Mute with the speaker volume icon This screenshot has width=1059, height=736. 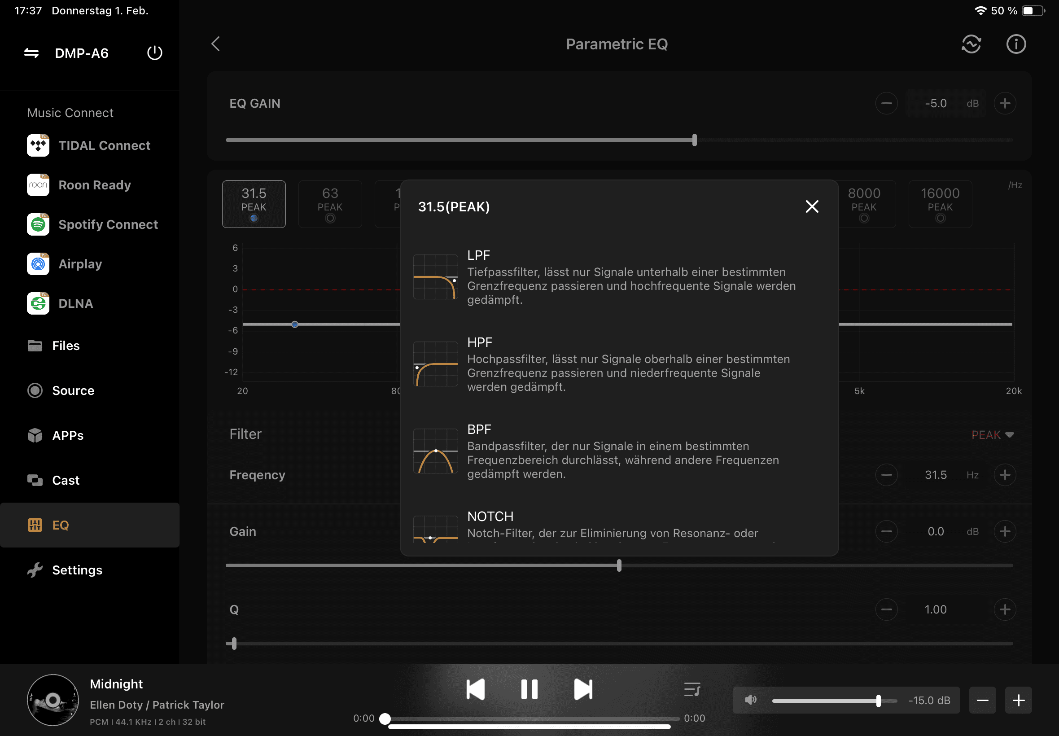click(751, 700)
